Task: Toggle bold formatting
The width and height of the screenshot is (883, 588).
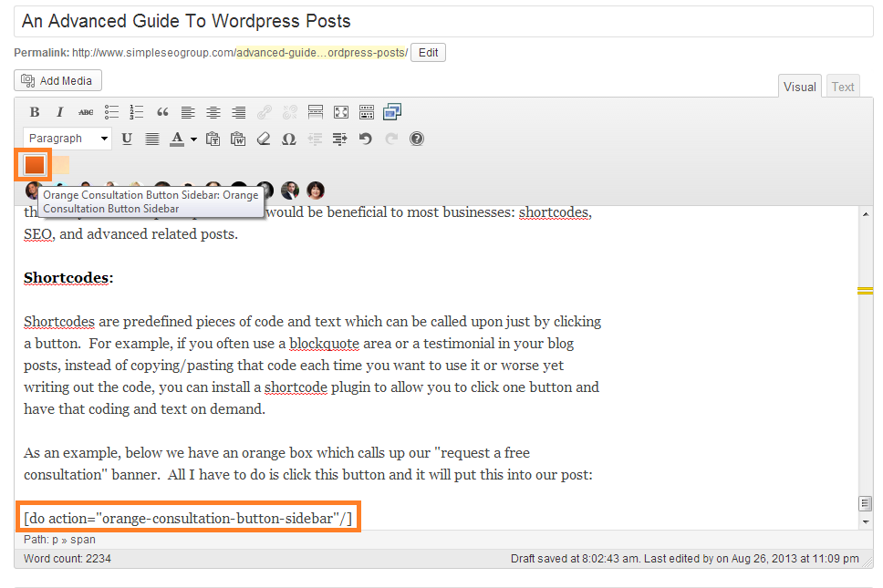Action: tap(35, 112)
